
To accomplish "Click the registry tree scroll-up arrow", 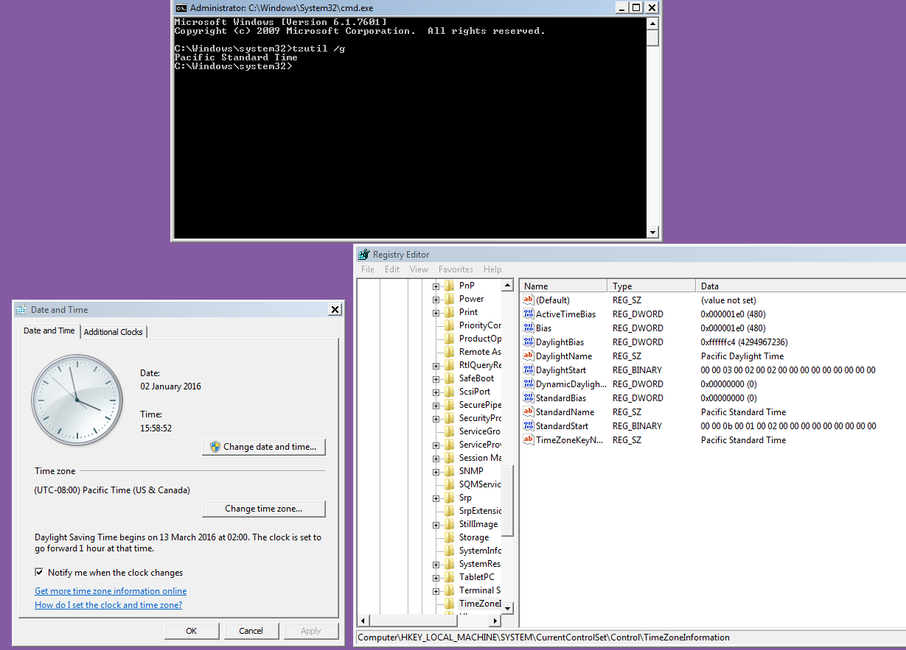I will pos(508,286).
